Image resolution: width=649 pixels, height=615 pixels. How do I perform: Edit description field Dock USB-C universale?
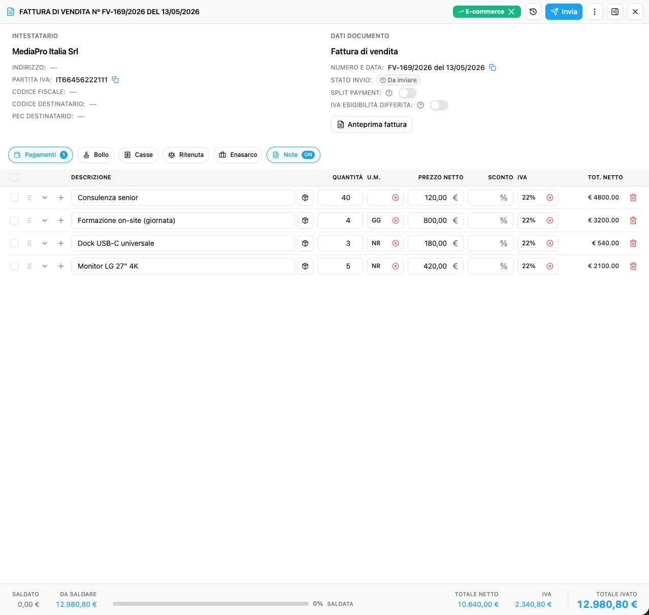point(183,243)
